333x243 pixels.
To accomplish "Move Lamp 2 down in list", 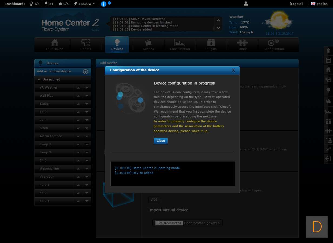I will pos(87,153).
